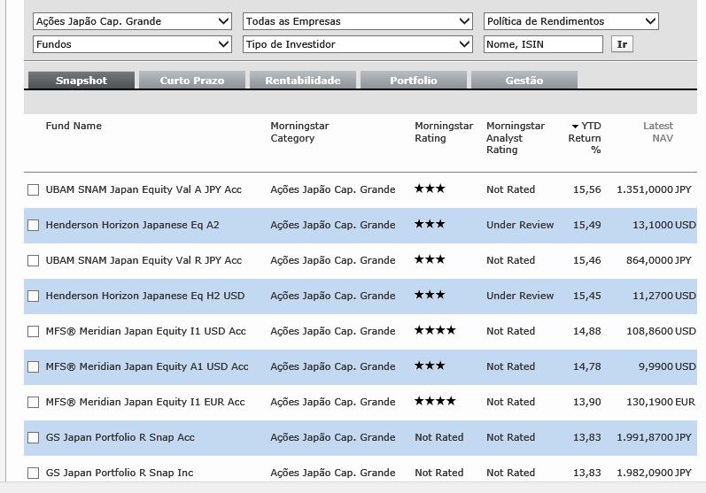Tick checkbox for Henderson Horizon Japanese Eq A2

[x=33, y=225]
